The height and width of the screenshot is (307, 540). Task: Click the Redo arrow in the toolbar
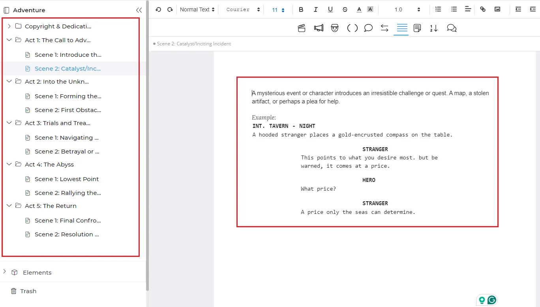click(170, 9)
